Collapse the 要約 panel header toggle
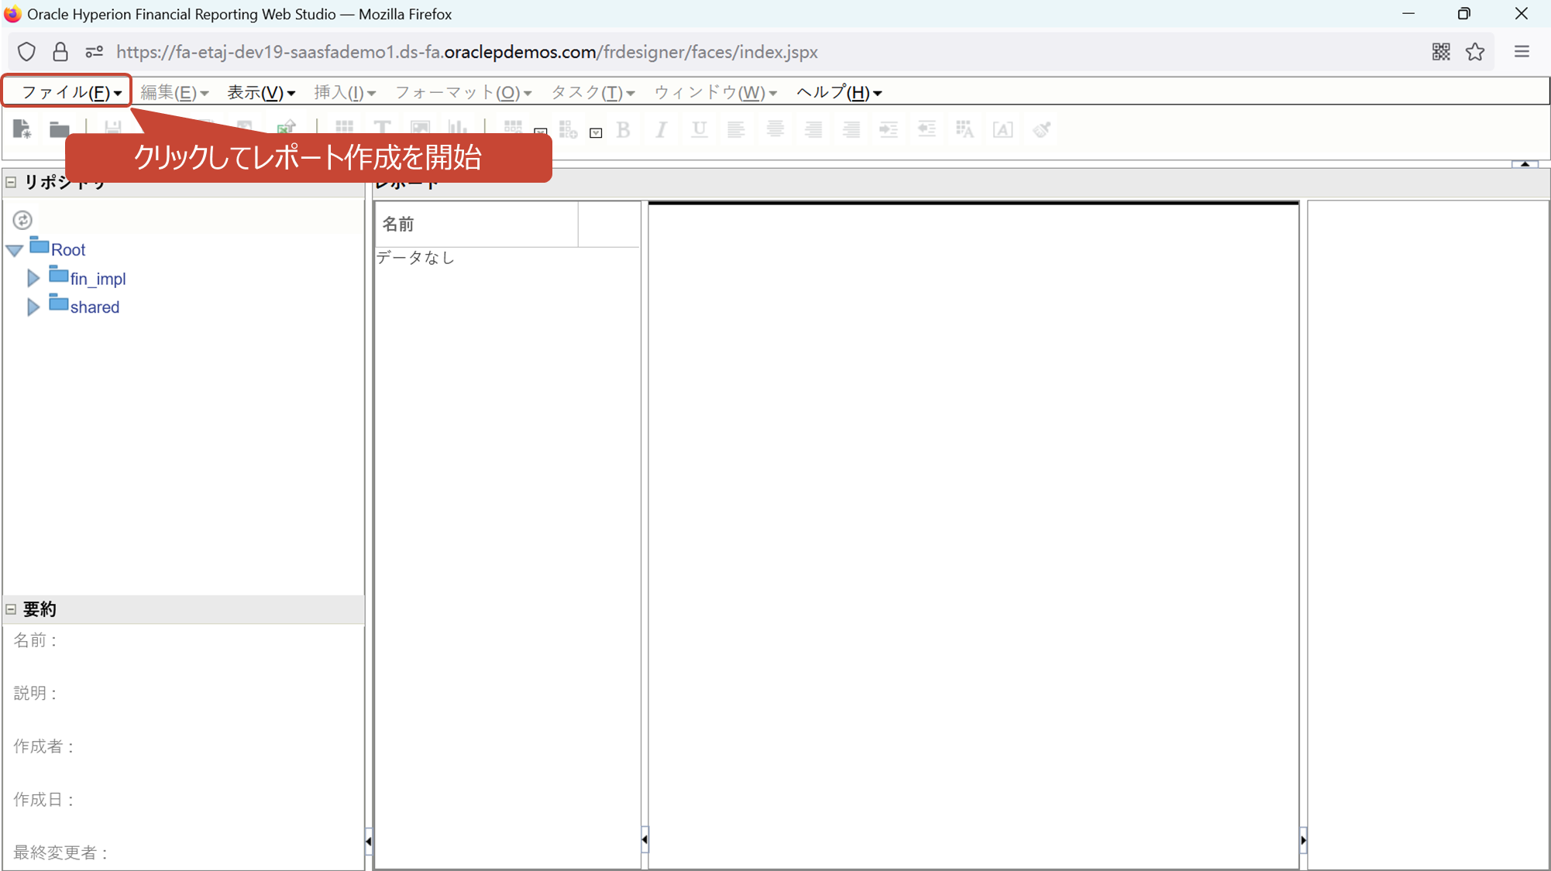This screenshot has height=871, width=1551. [11, 609]
